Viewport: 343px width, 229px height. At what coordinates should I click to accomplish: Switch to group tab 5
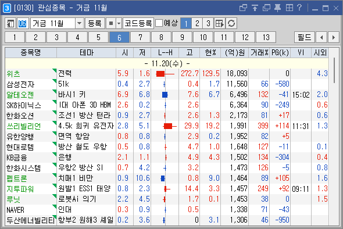(98, 37)
